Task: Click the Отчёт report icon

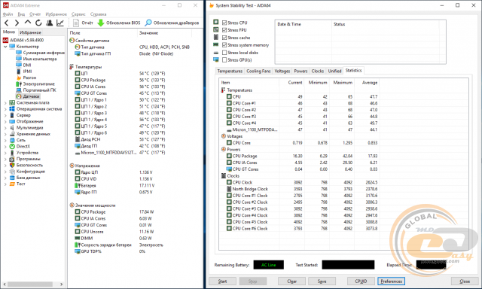Action: point(76,23)
